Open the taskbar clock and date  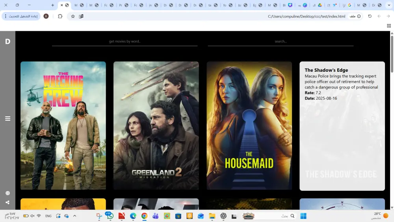(x=11, y=216)
